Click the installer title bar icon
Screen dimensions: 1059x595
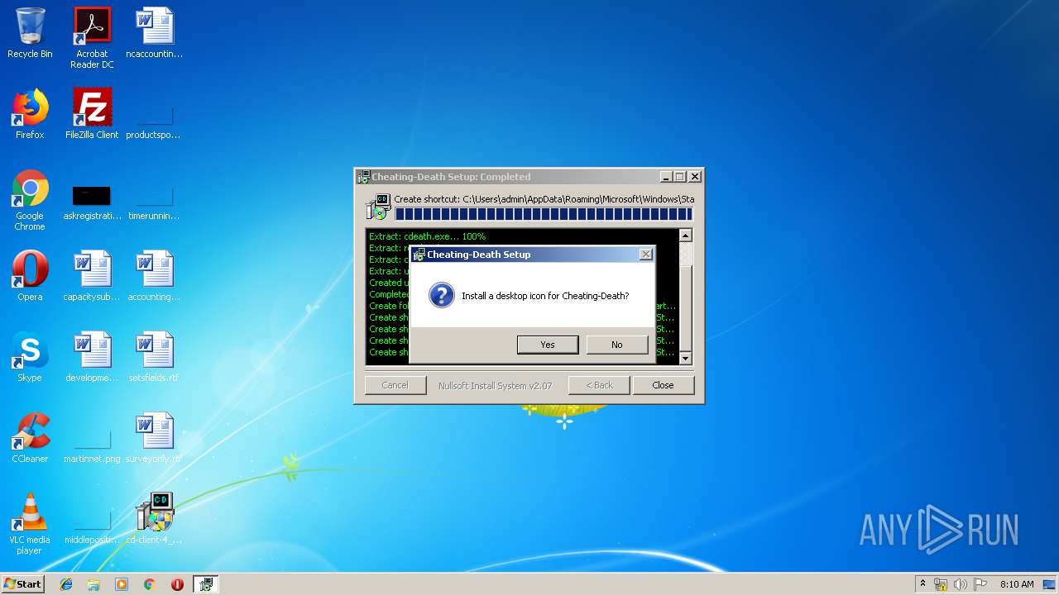tap(363, 177)
